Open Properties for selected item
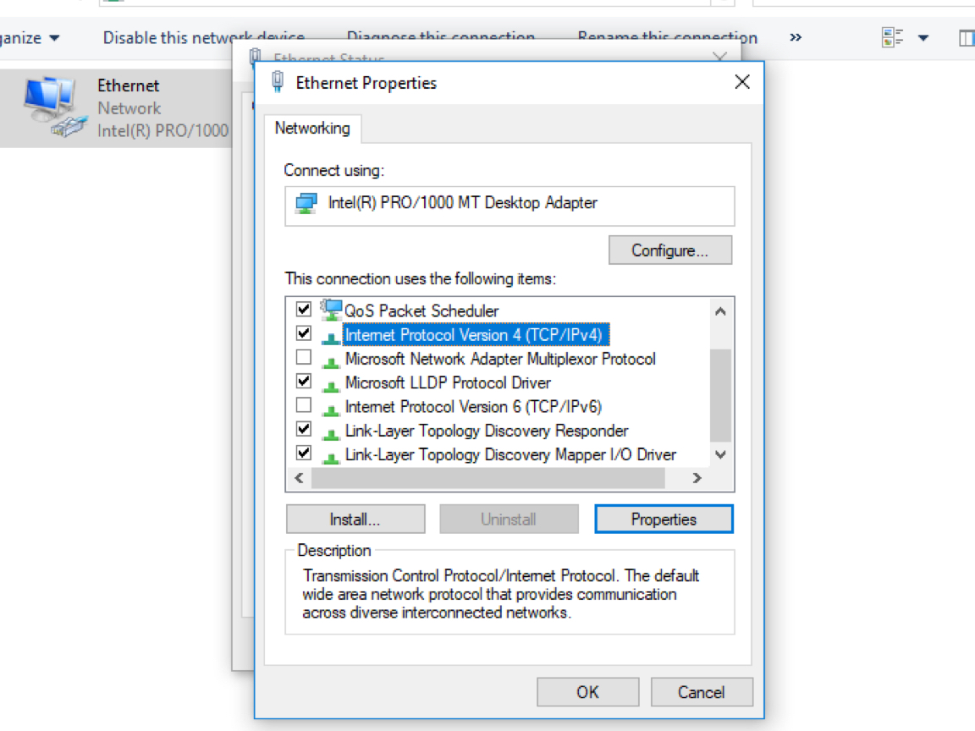This screenshot has height=731, width=975. (x=664, y=519)
